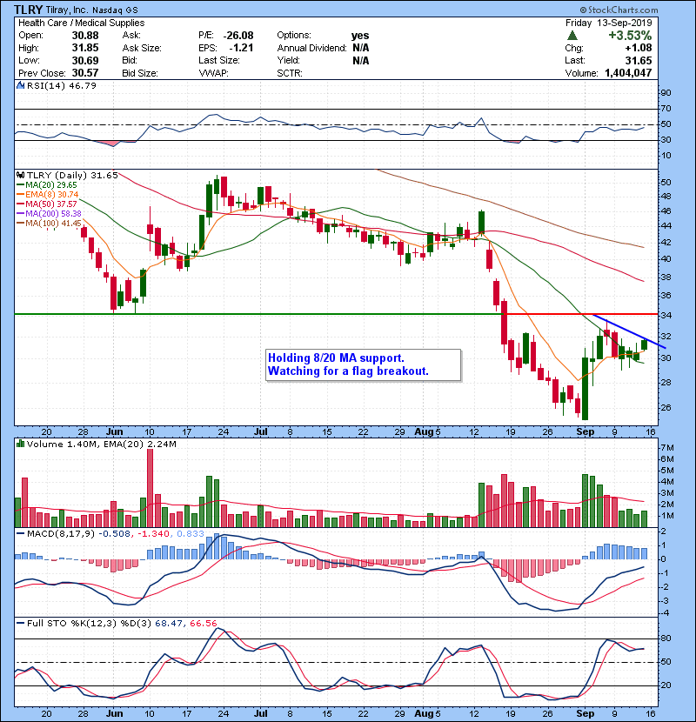This screenshot has width=696, height=722.
Task: Click the Volume figure 1,404,047
Action: click(x=628, y=73)
